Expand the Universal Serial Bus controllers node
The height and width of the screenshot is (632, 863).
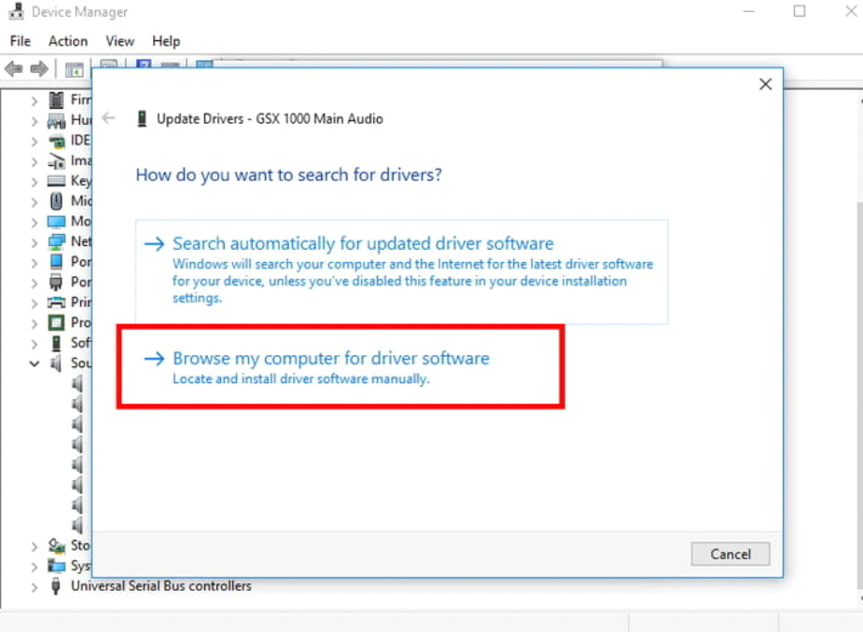coord(34,585)
